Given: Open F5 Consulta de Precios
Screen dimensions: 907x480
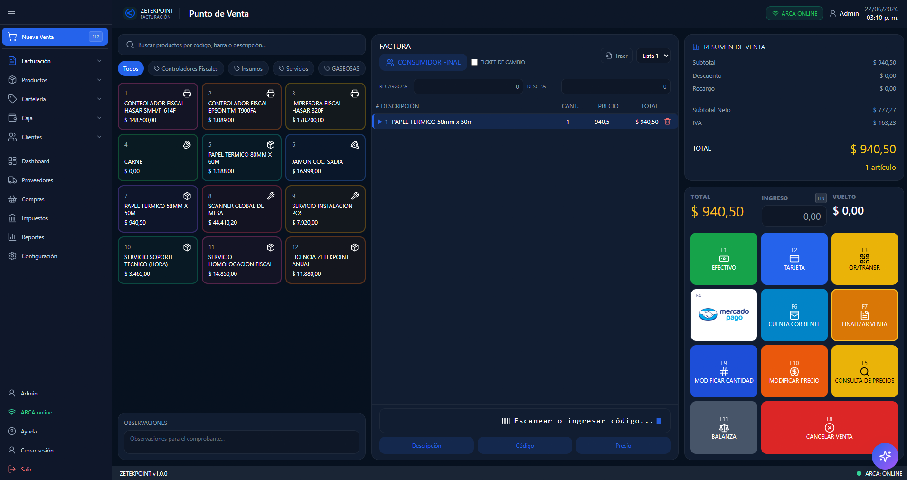Looking at the screenshot, I should pyautogui.click(x=864, y=371).
